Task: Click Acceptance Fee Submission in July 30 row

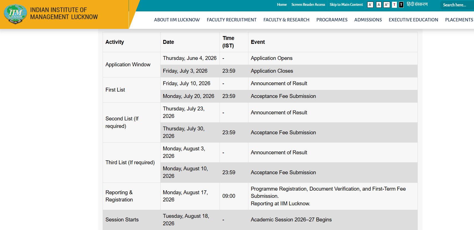Action: pyautogui.click(x=283, y=133)
